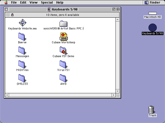Click the 'sonicWORX® Artist Basic PPC ƒ' label
This screenshot has height=123, width=165.
click(63, 28)
